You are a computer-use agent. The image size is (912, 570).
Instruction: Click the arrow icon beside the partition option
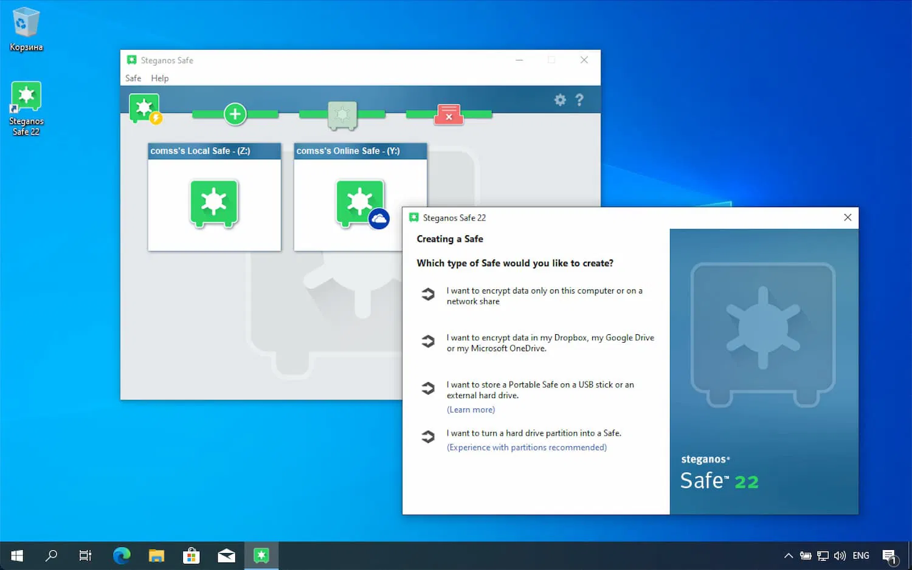(x=428, y=436)
